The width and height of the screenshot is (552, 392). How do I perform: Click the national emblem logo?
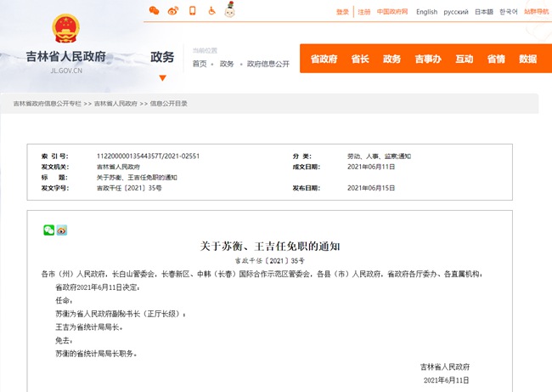click(65, 30)
